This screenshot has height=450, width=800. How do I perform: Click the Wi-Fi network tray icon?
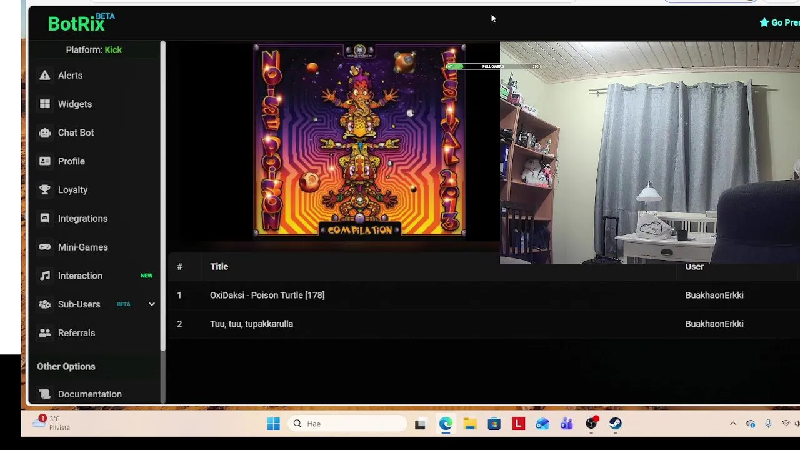[x=786, y=424]
